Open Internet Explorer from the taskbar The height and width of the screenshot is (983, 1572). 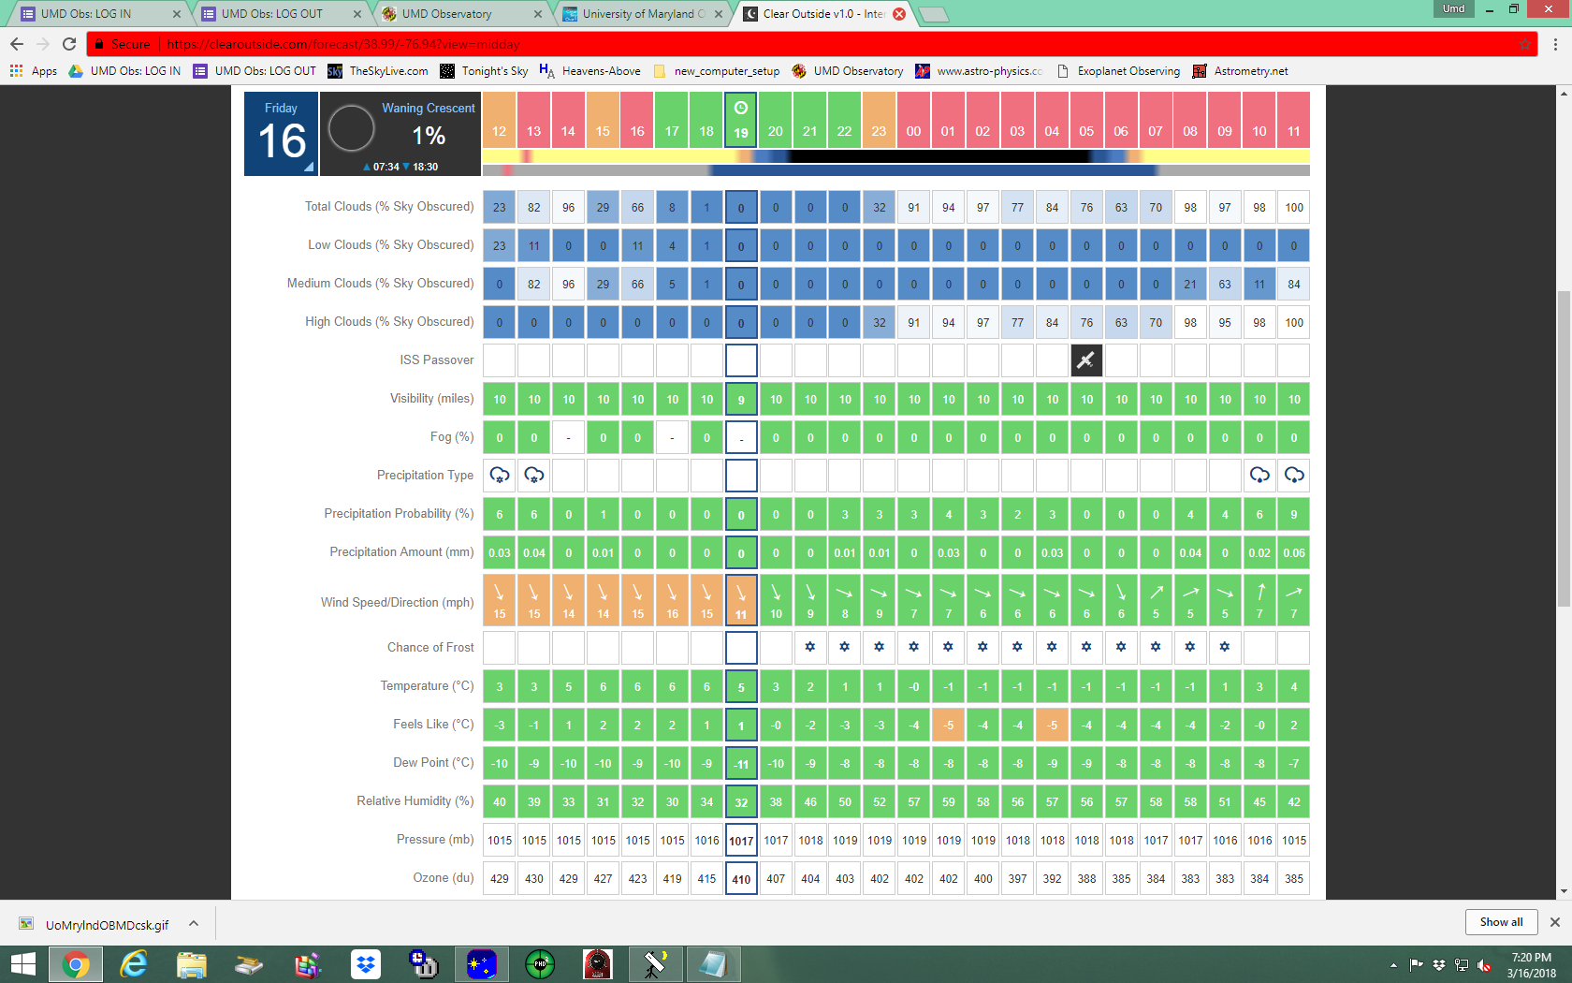pyautogui.click(x=134, y=963)
